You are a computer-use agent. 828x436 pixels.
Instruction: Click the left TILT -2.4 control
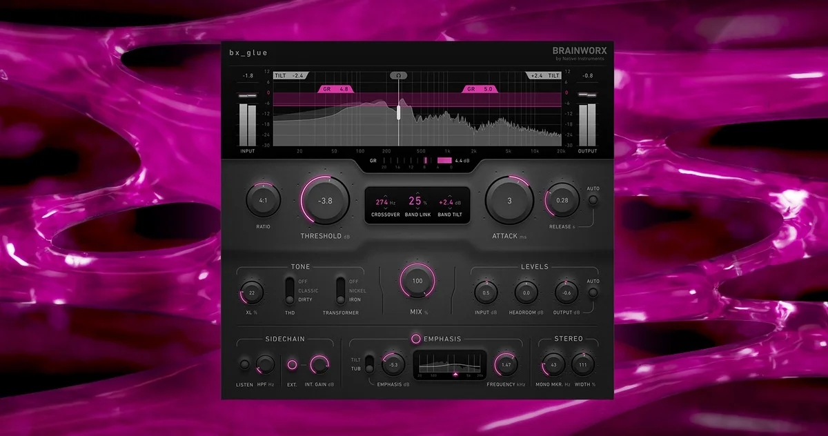coord(288,75)
